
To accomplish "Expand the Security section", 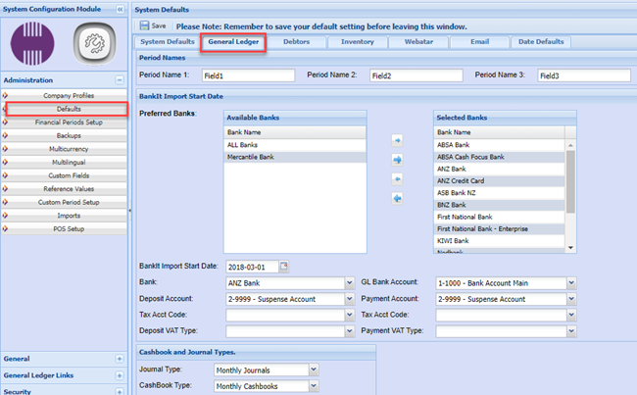I will click(x=120, y=391).
